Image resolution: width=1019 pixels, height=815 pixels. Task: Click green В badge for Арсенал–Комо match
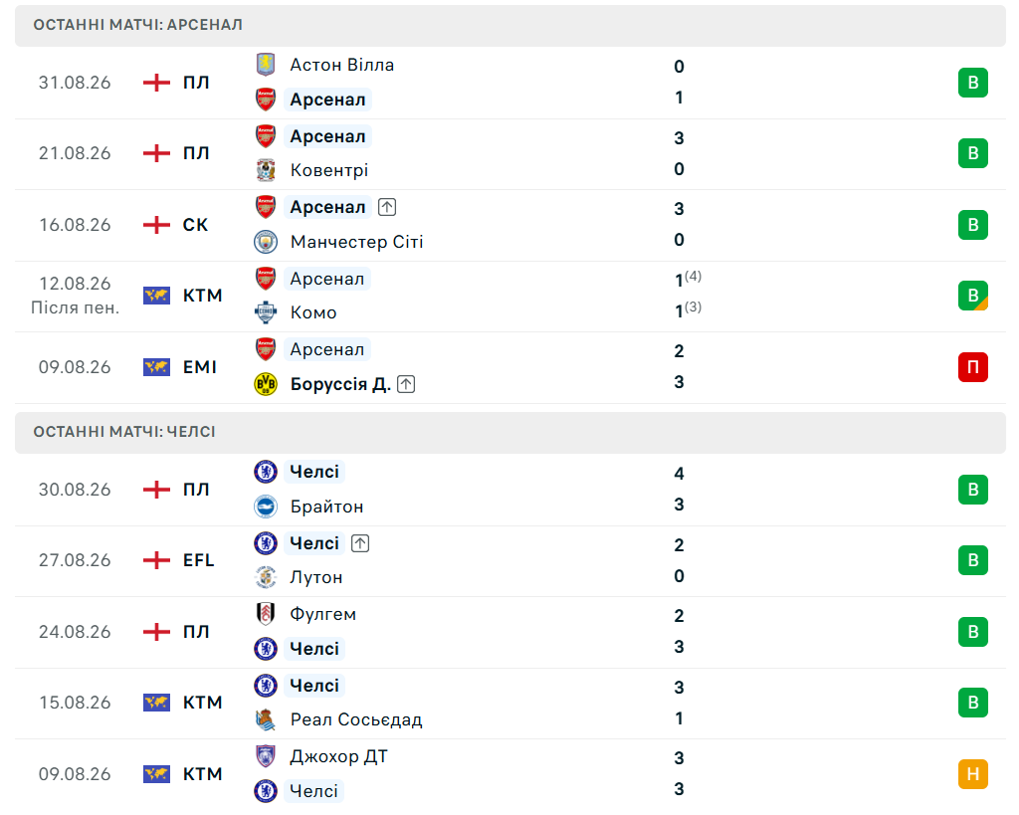pos(973,296)
